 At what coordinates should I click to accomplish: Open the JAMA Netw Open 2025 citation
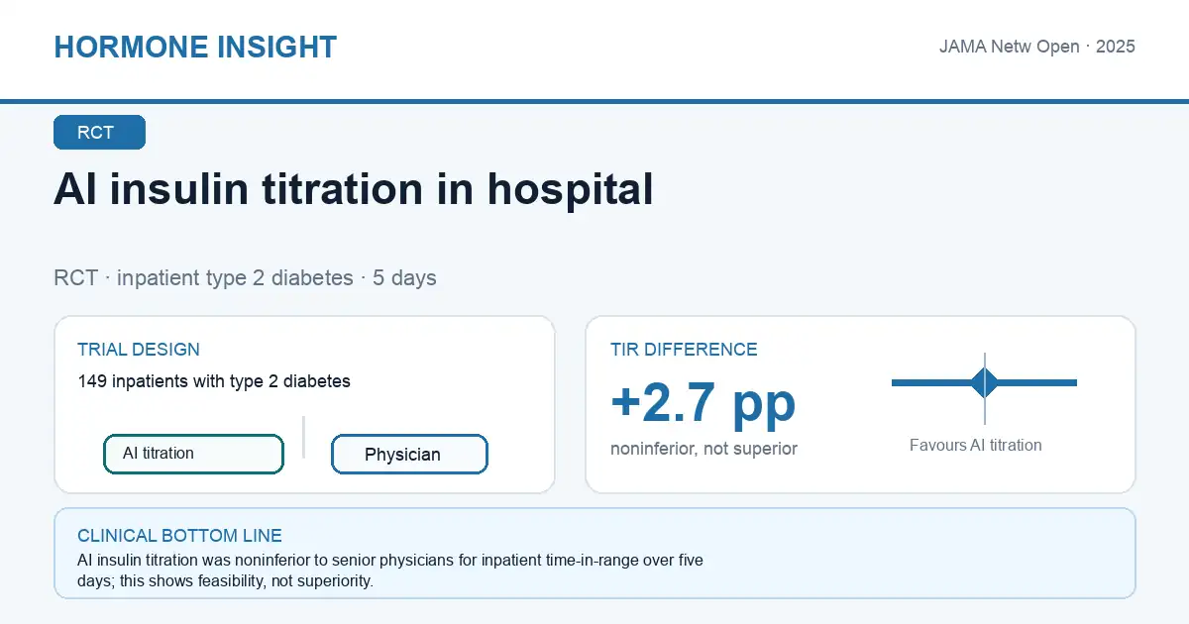1037,47
